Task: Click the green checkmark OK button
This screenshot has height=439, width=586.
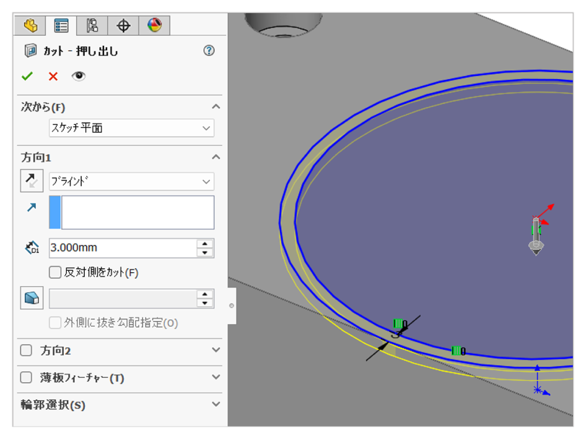Action: 27,76
